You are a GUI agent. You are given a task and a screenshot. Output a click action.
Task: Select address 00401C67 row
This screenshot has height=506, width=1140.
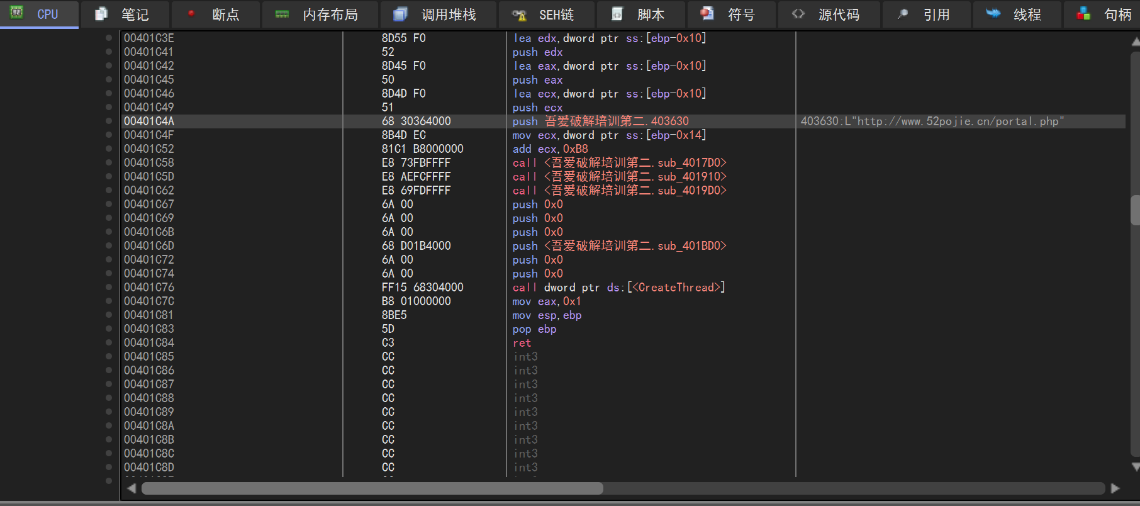(149, 205)
